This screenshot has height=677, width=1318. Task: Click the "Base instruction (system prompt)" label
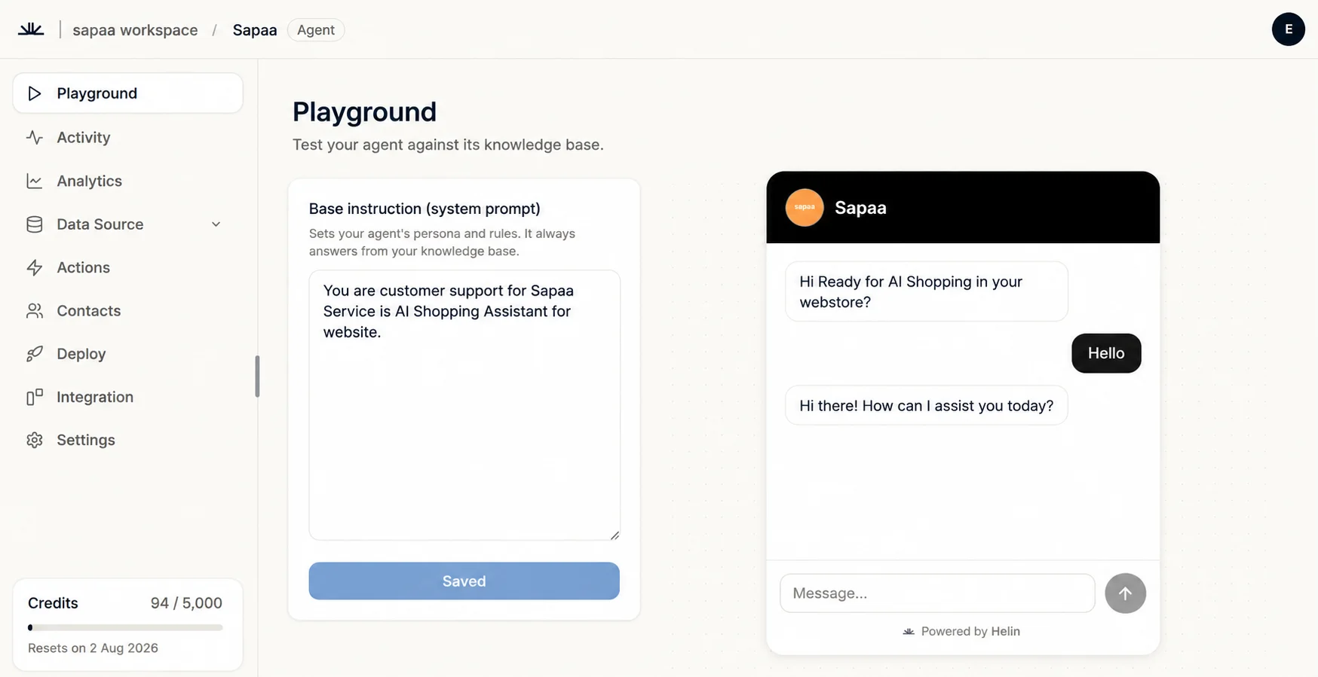425,209
